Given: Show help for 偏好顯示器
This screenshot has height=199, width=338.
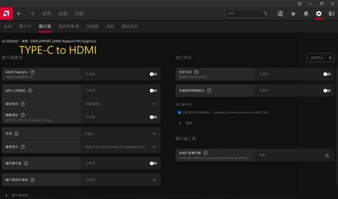Looking at the screenshot, I should click(26, 163).
